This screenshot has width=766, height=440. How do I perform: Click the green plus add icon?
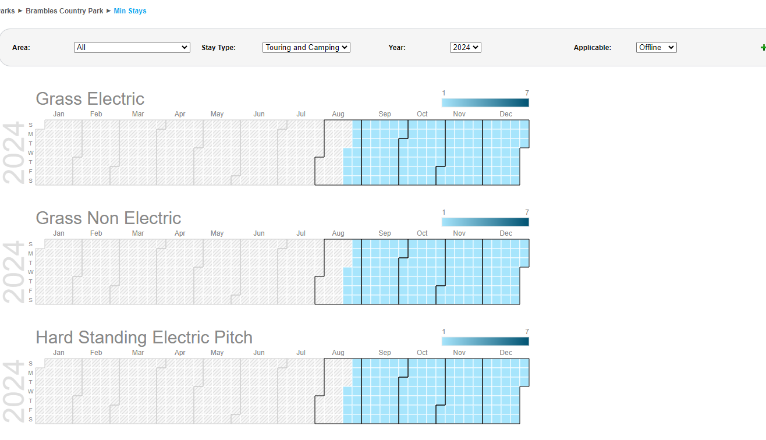point(763,48)
